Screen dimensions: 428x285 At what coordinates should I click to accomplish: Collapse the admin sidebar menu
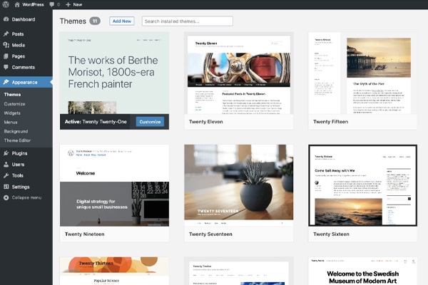point(21,197)
